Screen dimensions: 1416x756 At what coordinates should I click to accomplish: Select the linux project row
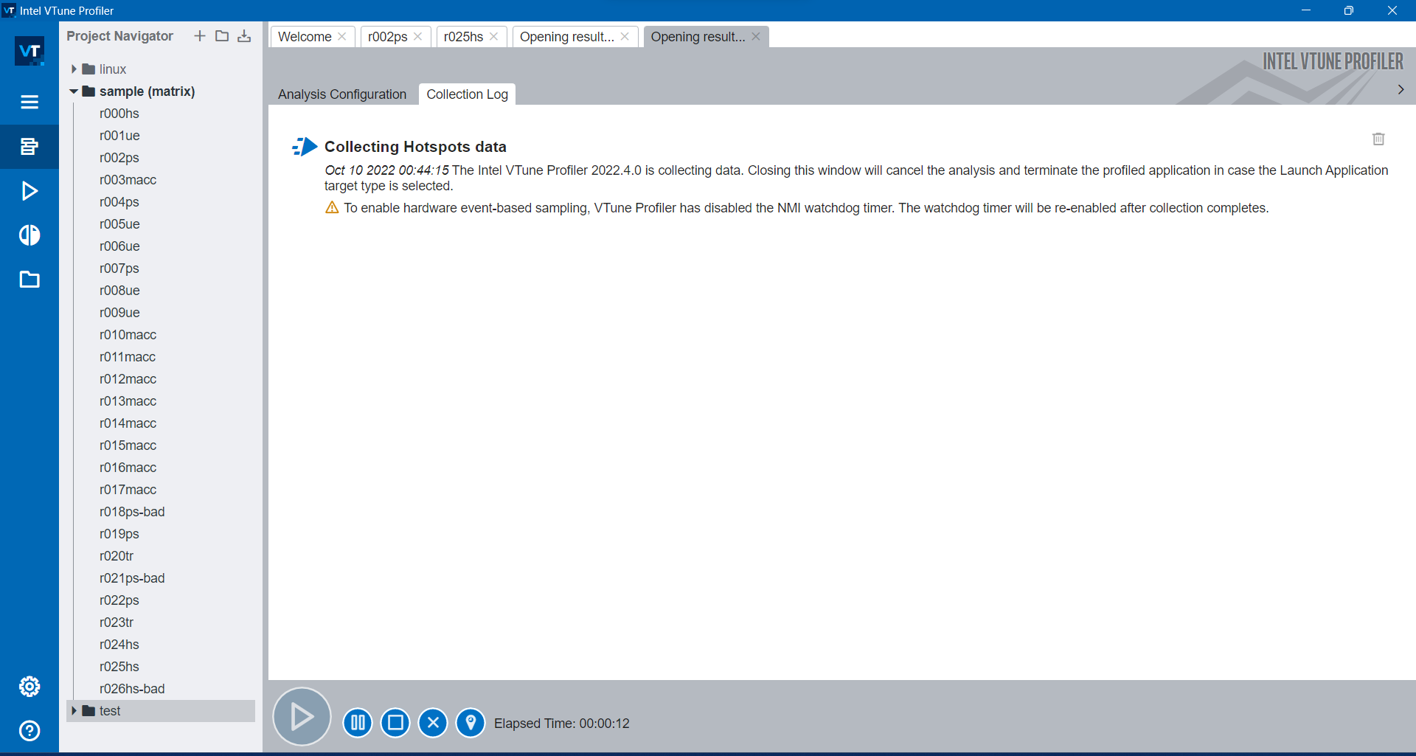coord(161,69)
